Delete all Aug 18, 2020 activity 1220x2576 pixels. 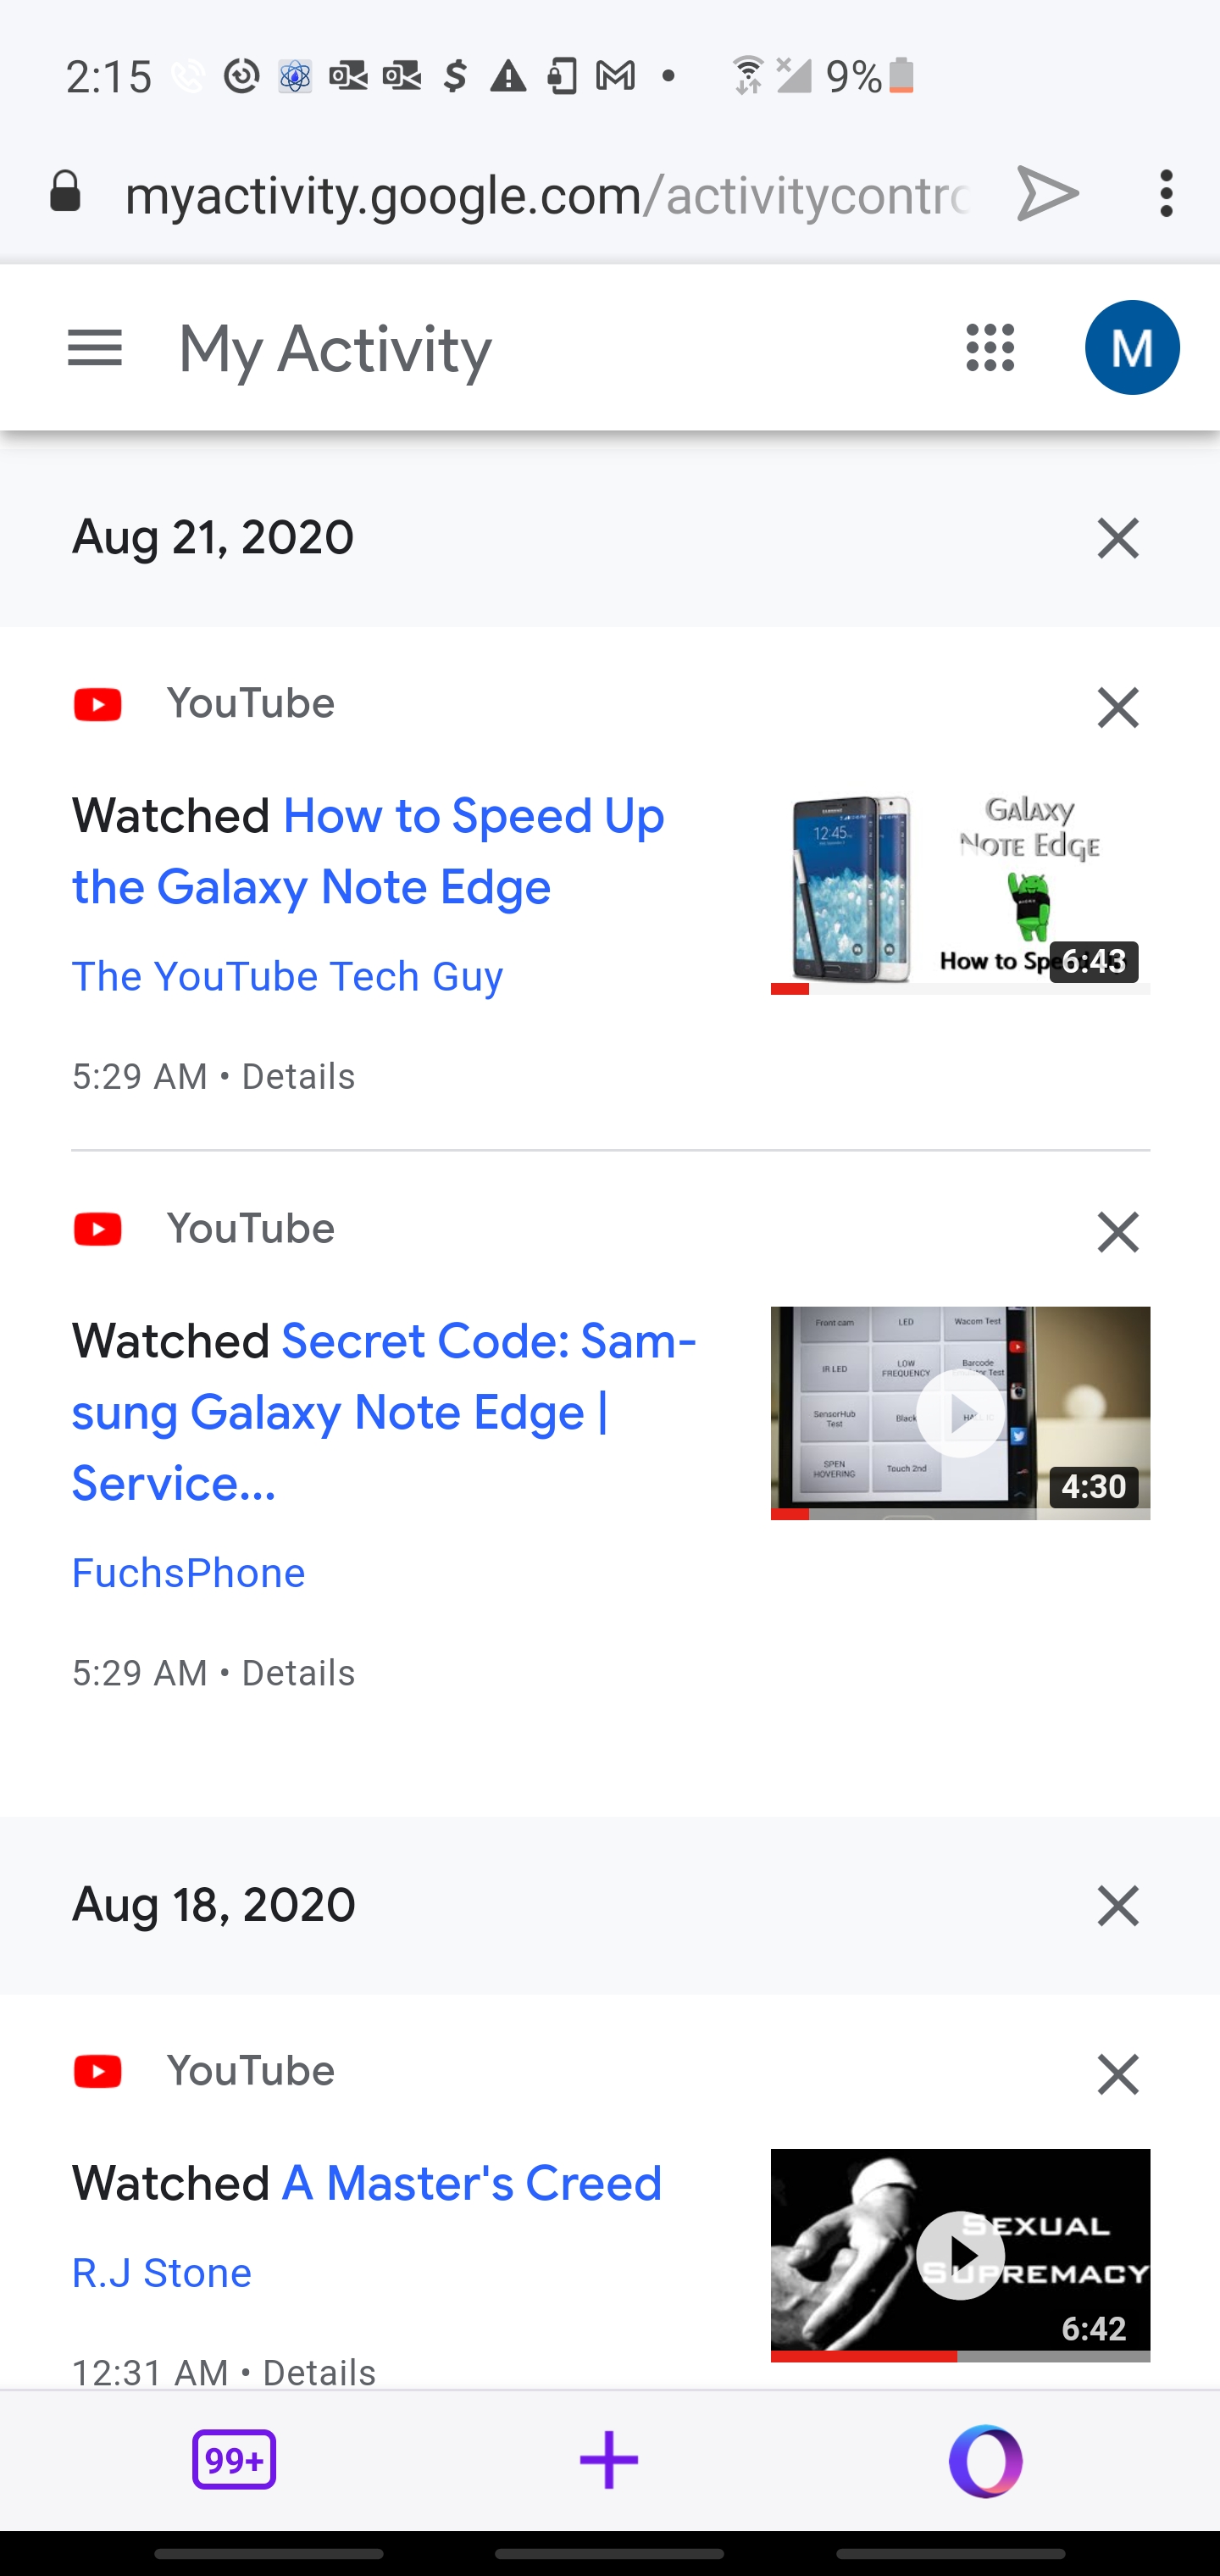click(1117, 1906)
